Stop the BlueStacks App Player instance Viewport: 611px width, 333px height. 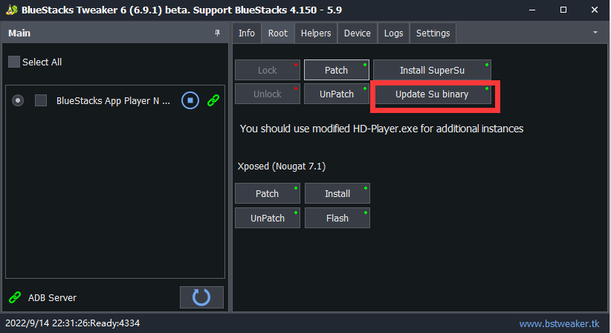coord(190,100)
